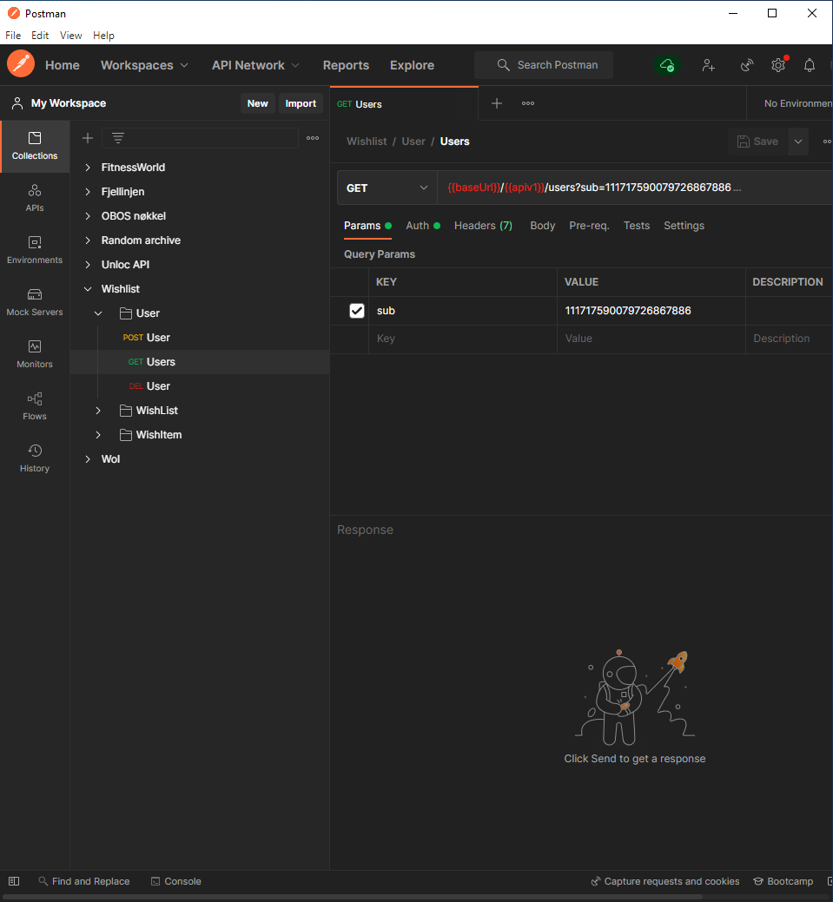The width and height of the screenshot is (833, 902).
Task: Open the Environments panel
Action: 35,250
